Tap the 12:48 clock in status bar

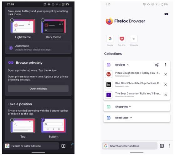(11, 4)
